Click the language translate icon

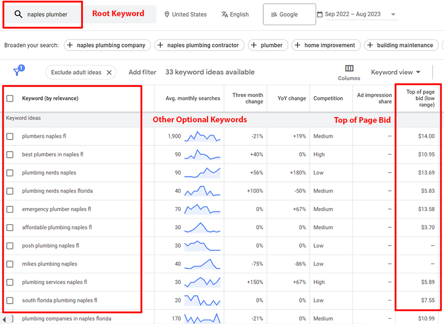225,15
